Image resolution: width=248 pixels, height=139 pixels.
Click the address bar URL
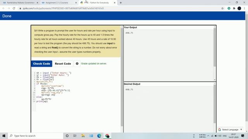[63, 8]
